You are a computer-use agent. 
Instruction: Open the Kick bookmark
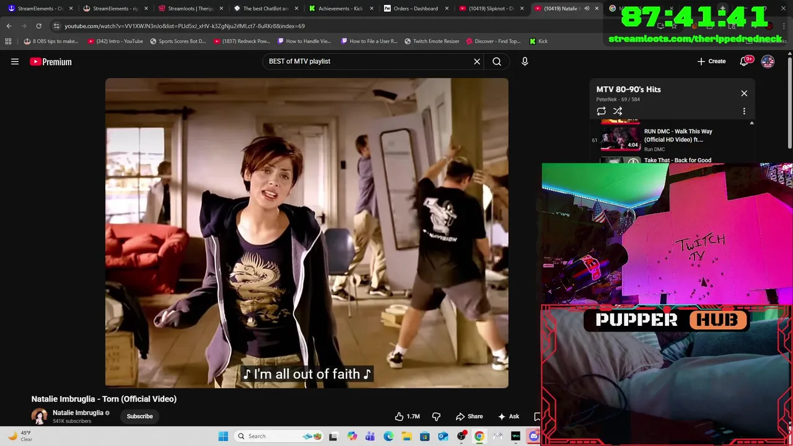[538, 42]
